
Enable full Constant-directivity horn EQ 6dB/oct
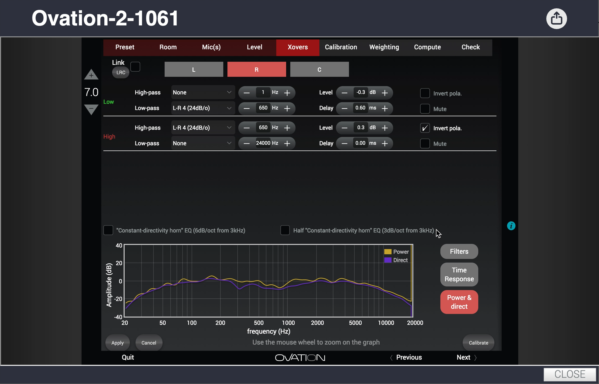point(108,230)
